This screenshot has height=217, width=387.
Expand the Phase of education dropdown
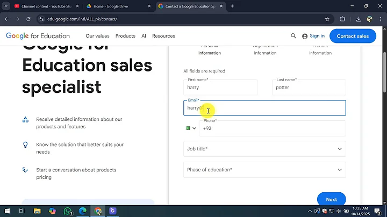click(264, 170)
